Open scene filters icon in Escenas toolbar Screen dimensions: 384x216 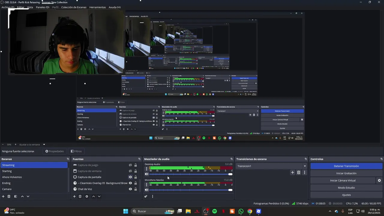[16, 196]
